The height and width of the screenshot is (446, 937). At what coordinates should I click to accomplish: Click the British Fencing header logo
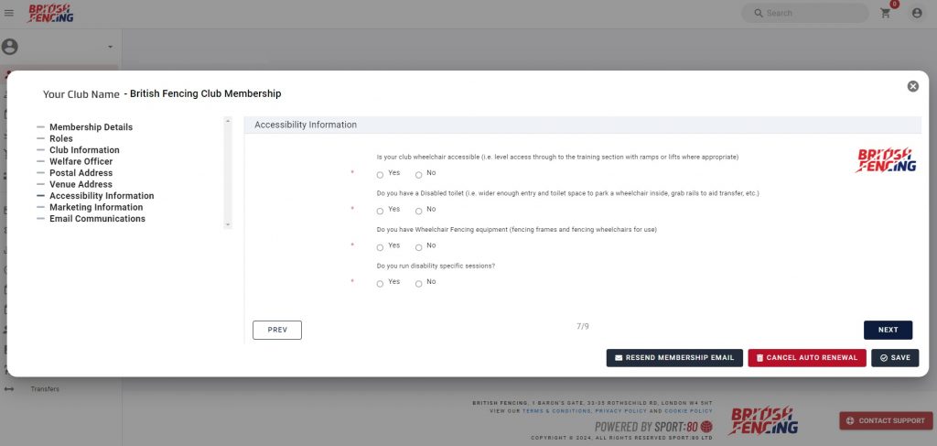(x=50, y=13)
